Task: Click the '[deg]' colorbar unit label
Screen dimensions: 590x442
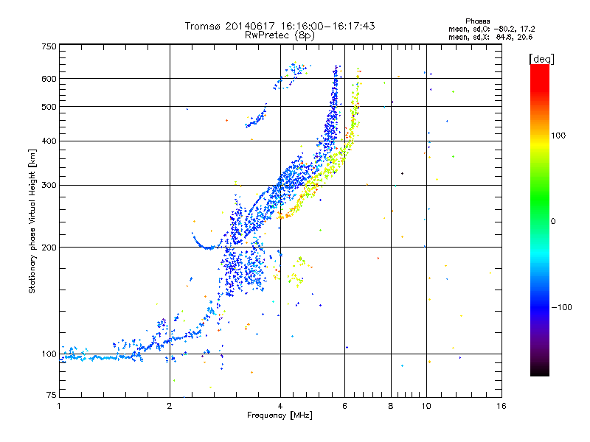Action: point(541,59)
